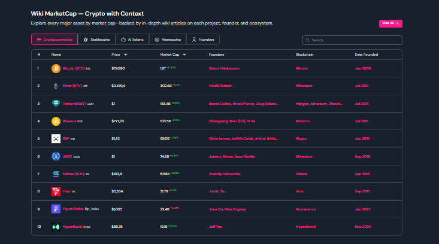
Task: Open Ethereum blockchain link in USDC row
Action: [x=304, y=156]
